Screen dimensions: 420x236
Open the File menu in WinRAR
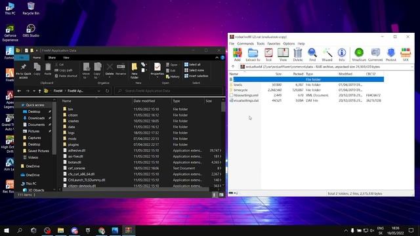pos(232,44)
